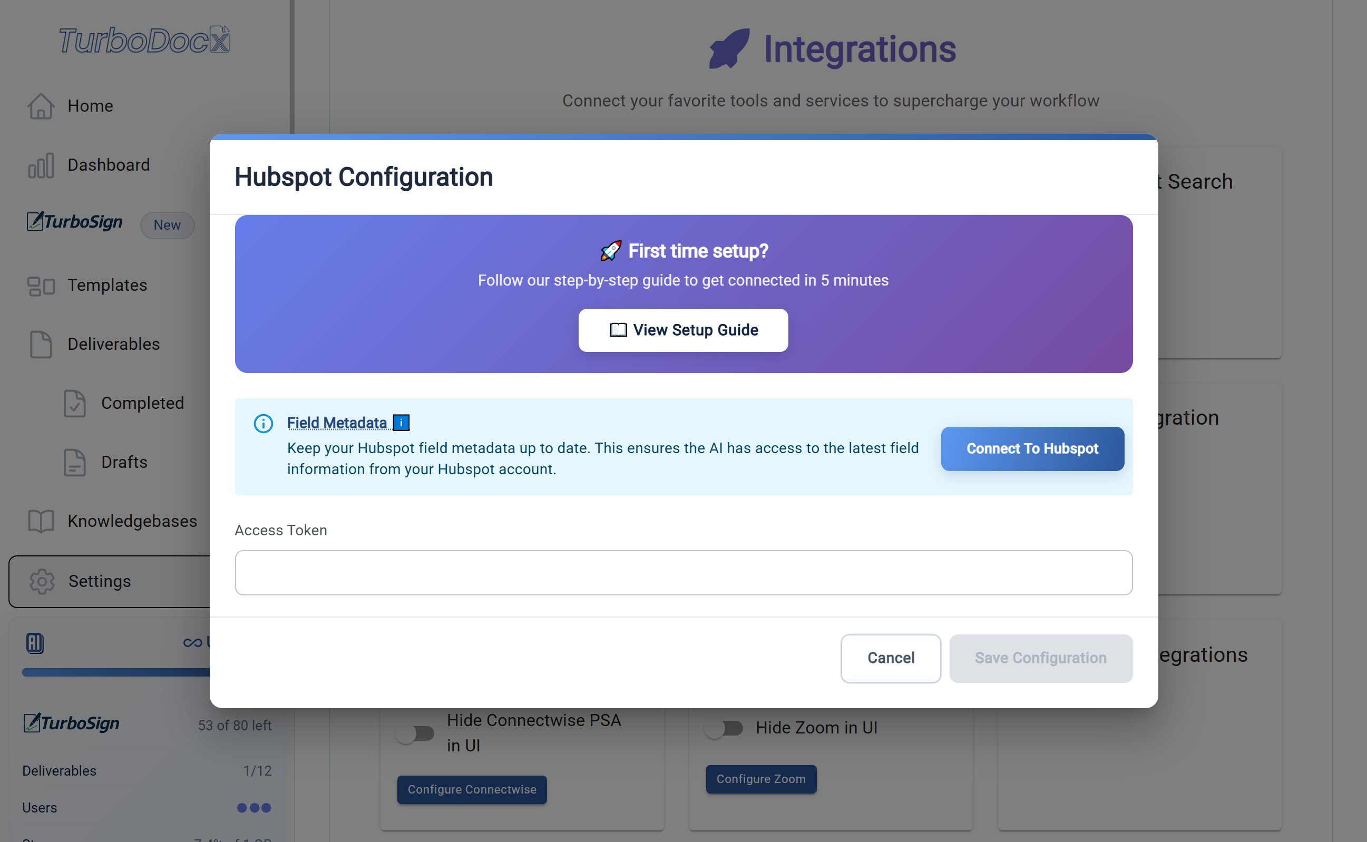Open Drafts in the sidebar
The image size is (1367, 842).
[124, 462]
